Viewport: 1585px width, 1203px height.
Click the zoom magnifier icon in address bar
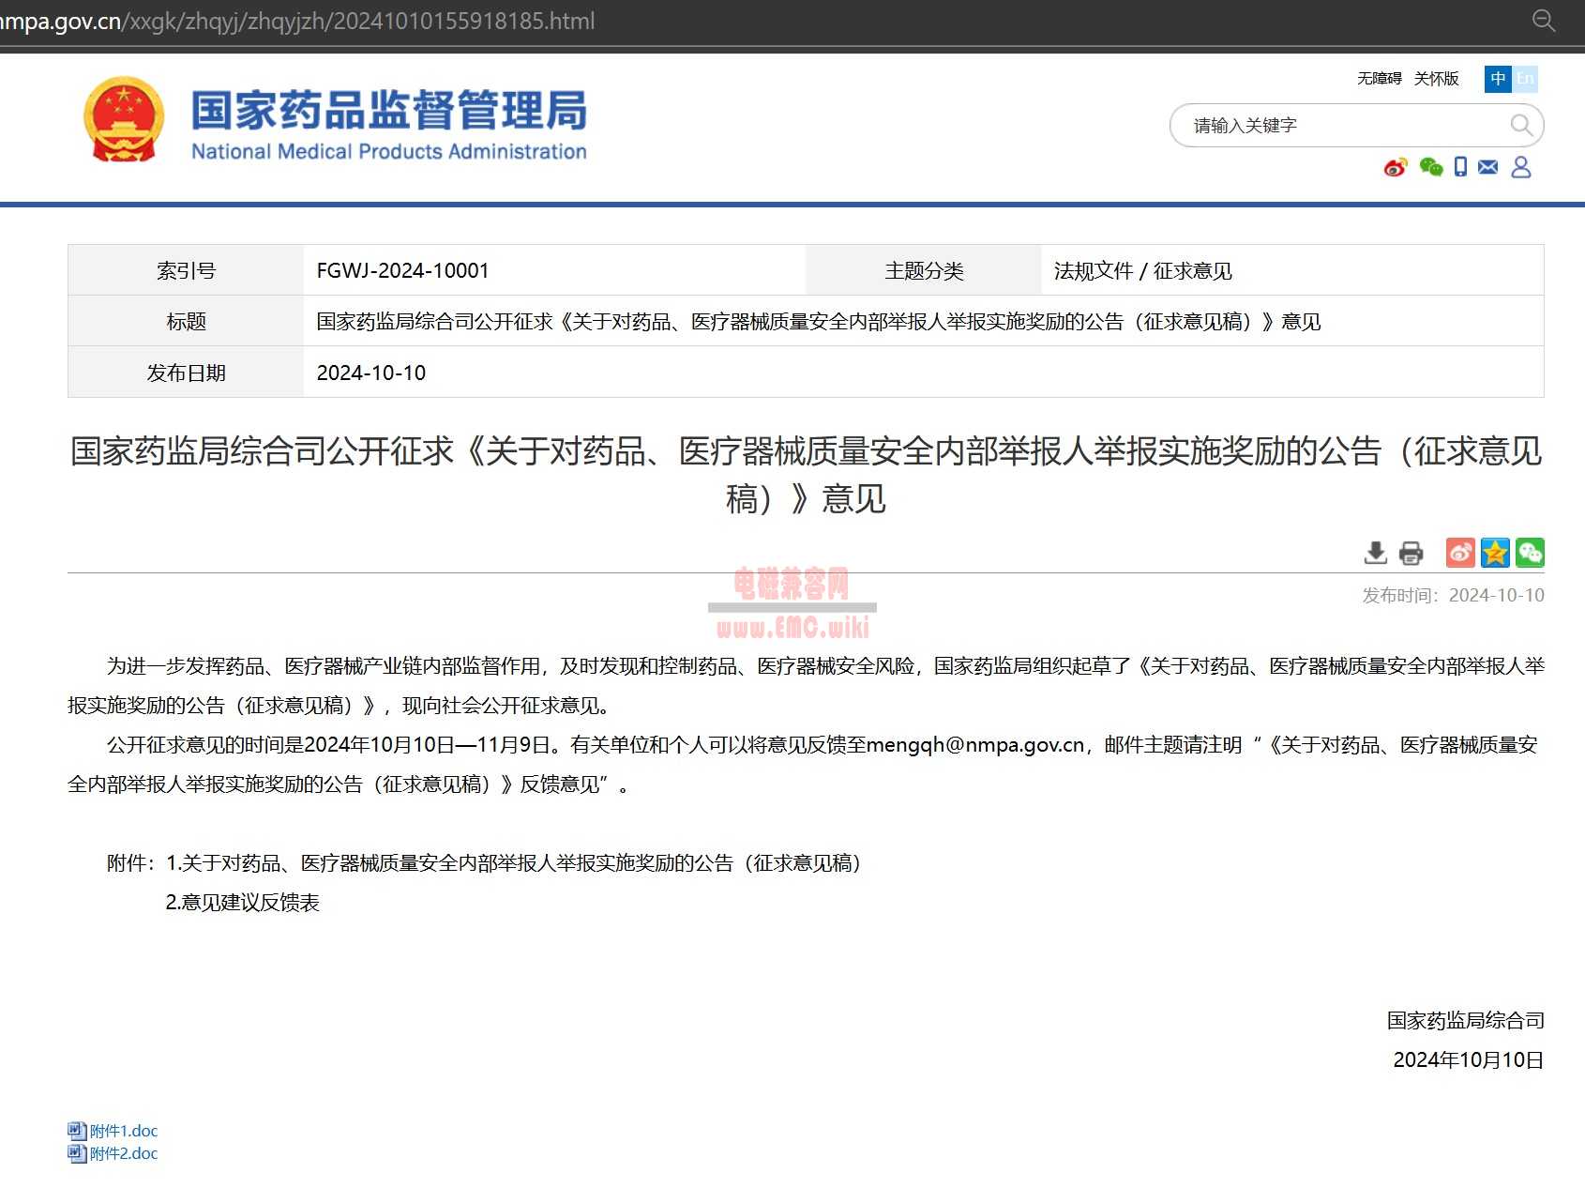point(1543,21)
